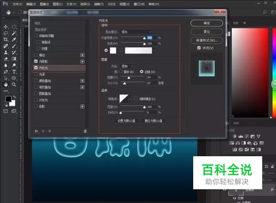Select the Magic Wand tool
This screenshot has height=203, width=276.
(x=14, y=33)
